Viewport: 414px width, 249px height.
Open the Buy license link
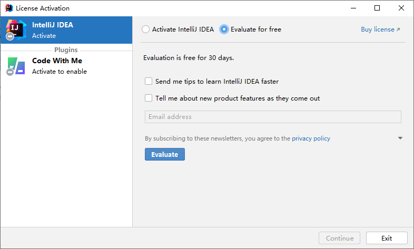tap(380, 29)
